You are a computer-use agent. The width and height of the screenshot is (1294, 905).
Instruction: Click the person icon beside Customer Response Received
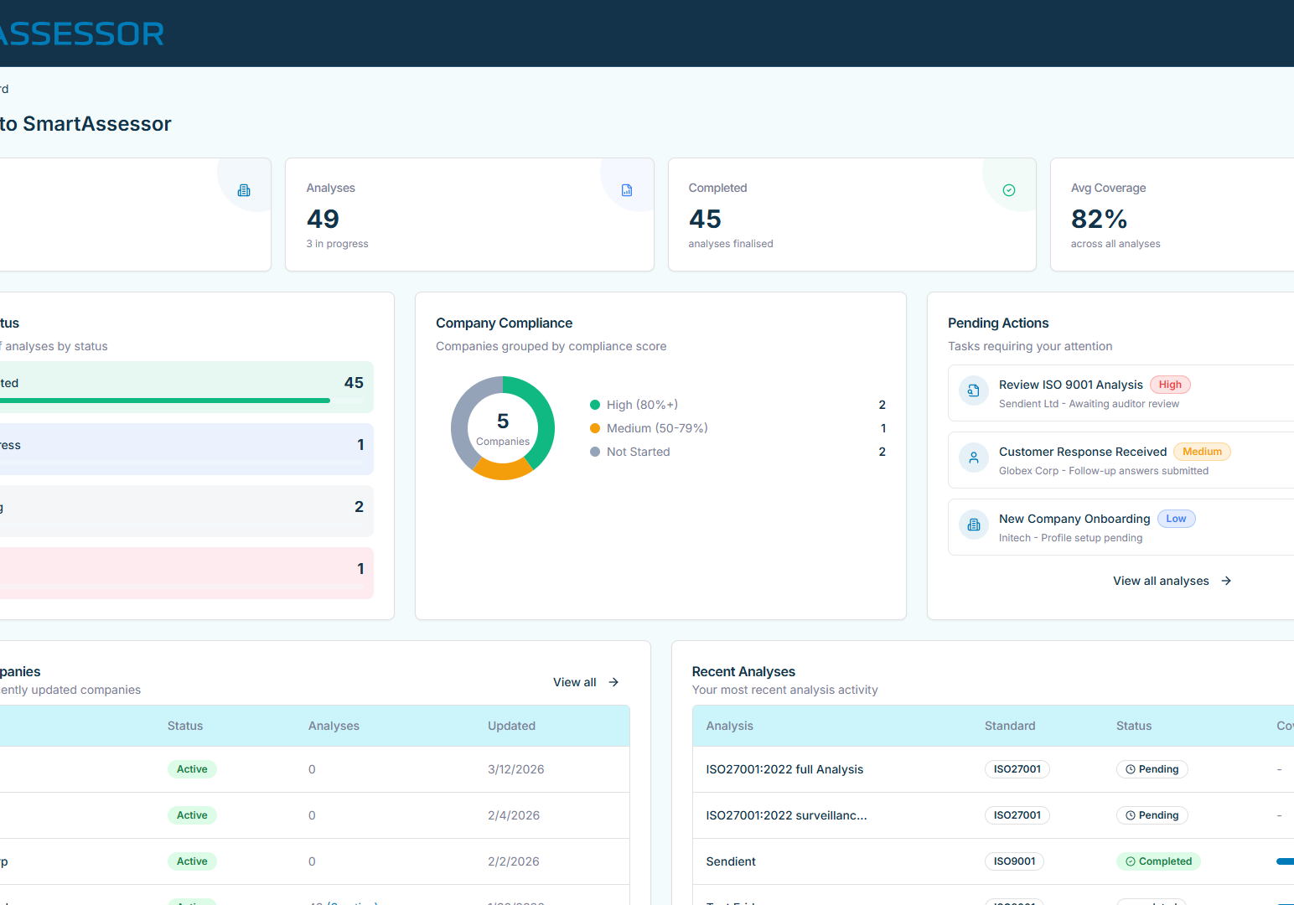point(973,458)
